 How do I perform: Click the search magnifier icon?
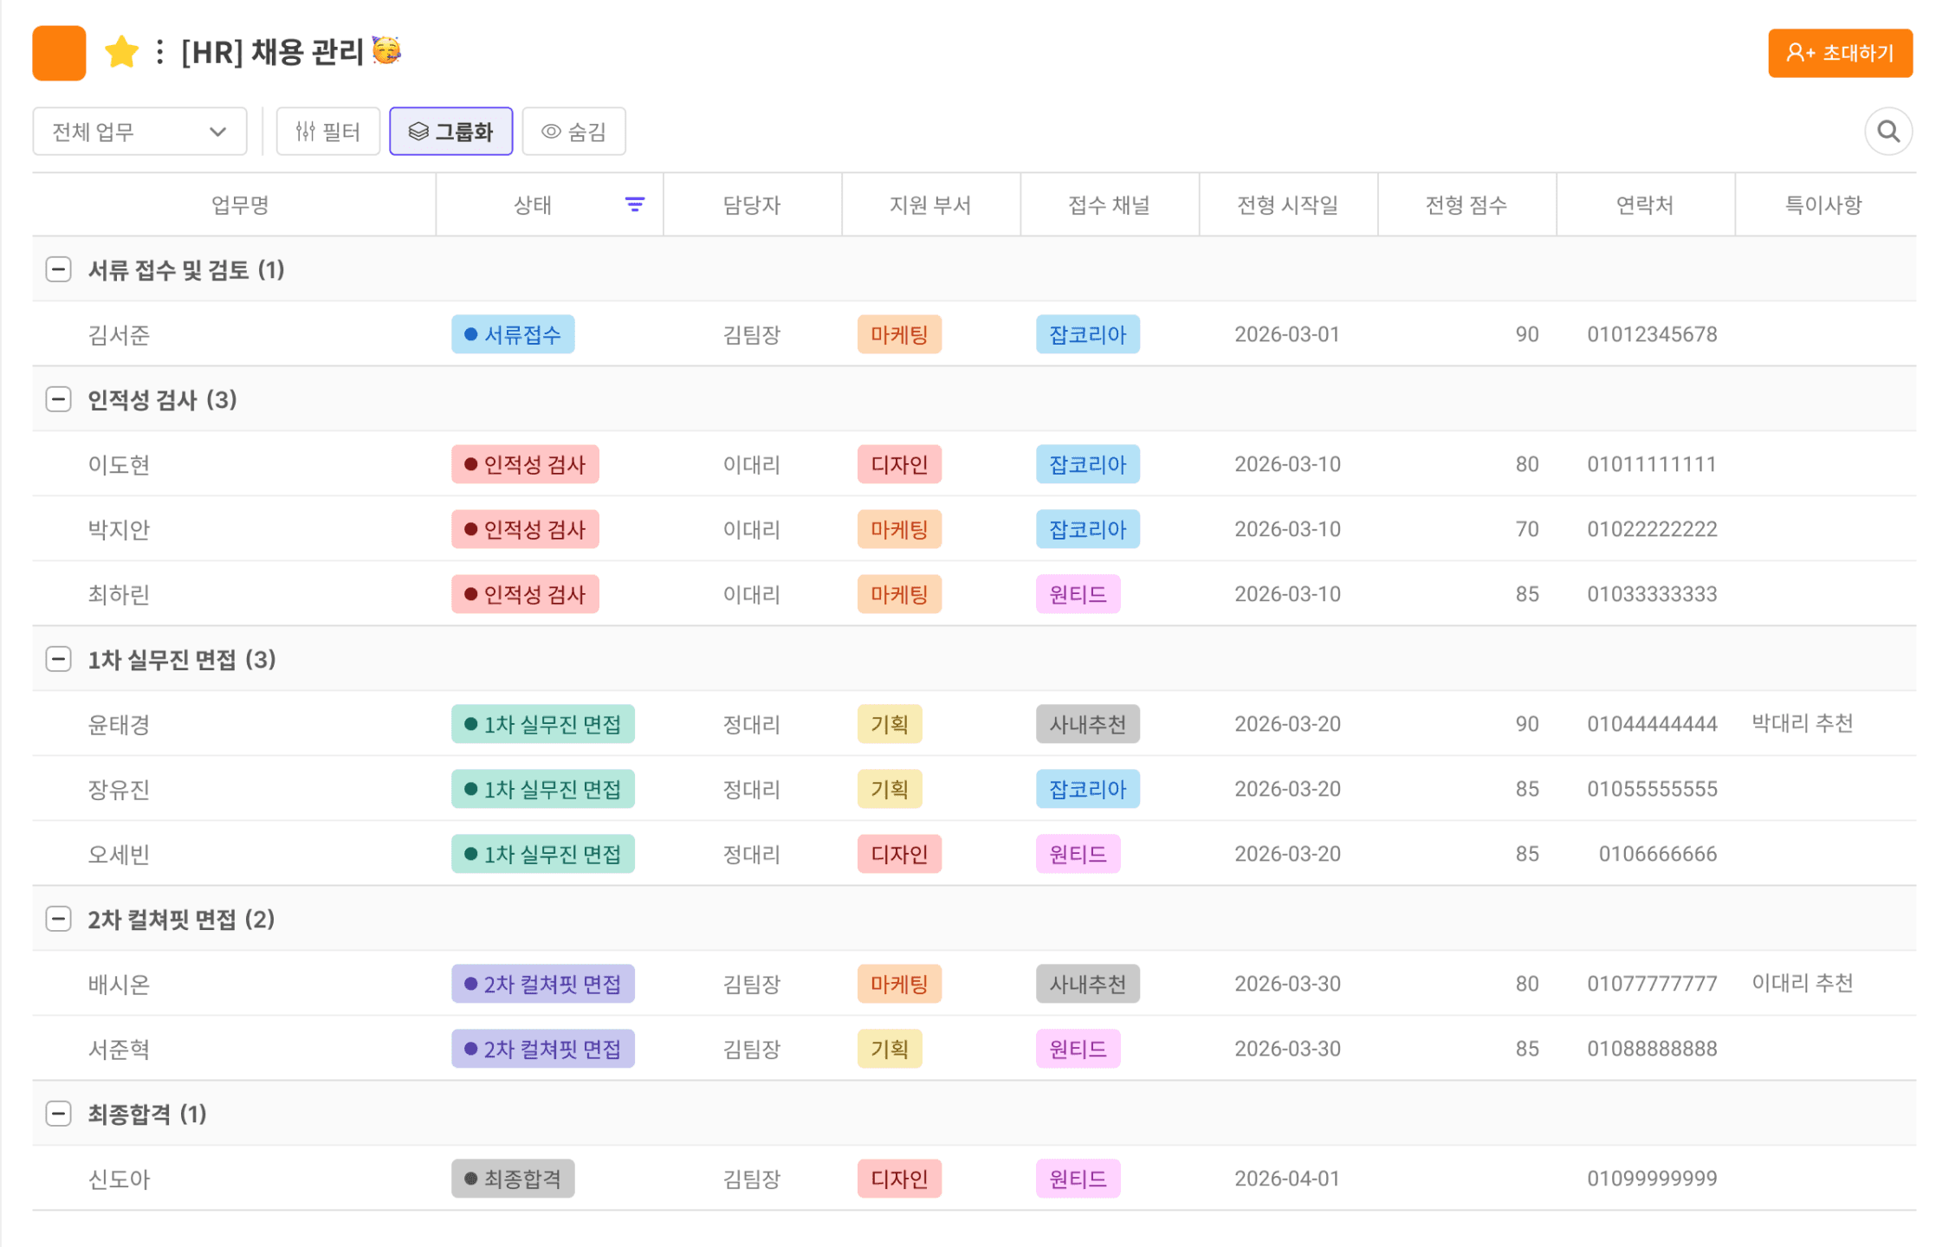[x=1887, y=132]
